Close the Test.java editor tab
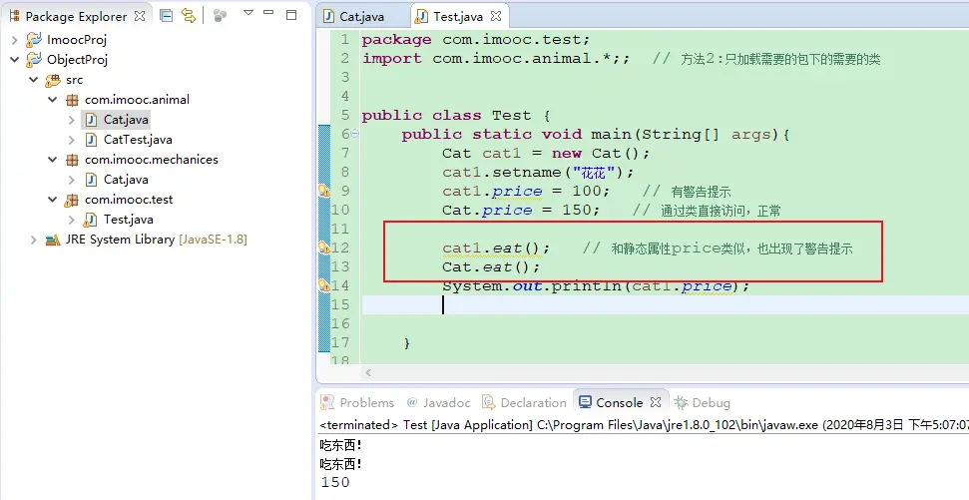This screenshot has height=500, width=969. click(x=495, y=17)
